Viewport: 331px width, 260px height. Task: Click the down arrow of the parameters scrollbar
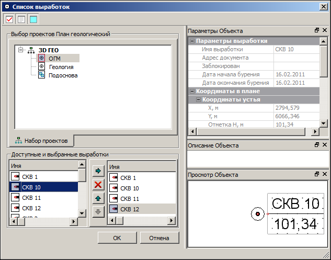tap(323, 123)
